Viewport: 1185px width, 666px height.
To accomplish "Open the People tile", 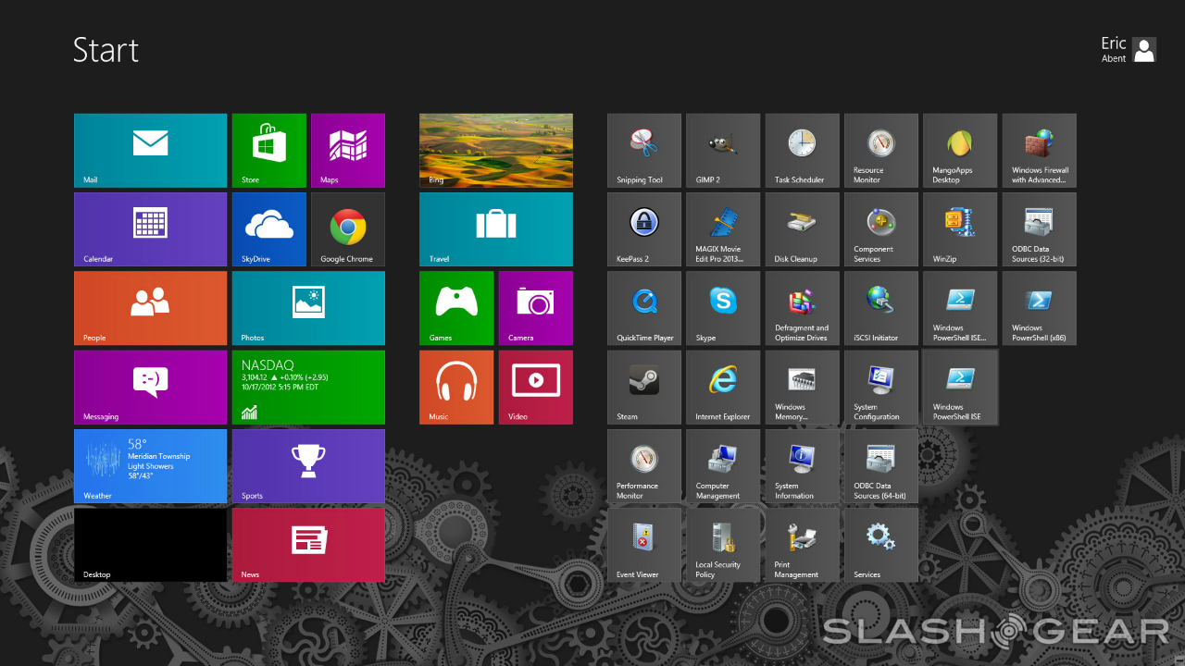I will [x=150, y=308].
